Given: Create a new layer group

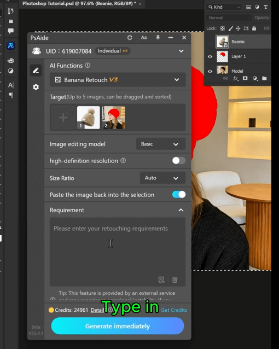Looking at the screenshot, I should point(264,78).
